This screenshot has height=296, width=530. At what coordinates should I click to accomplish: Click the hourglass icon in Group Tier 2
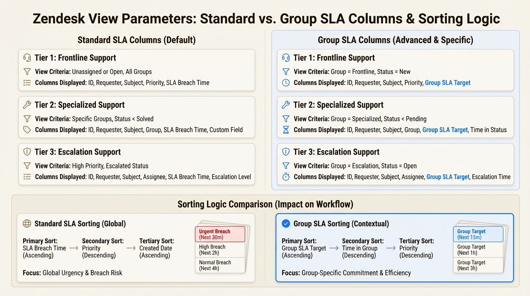(286, 130)
